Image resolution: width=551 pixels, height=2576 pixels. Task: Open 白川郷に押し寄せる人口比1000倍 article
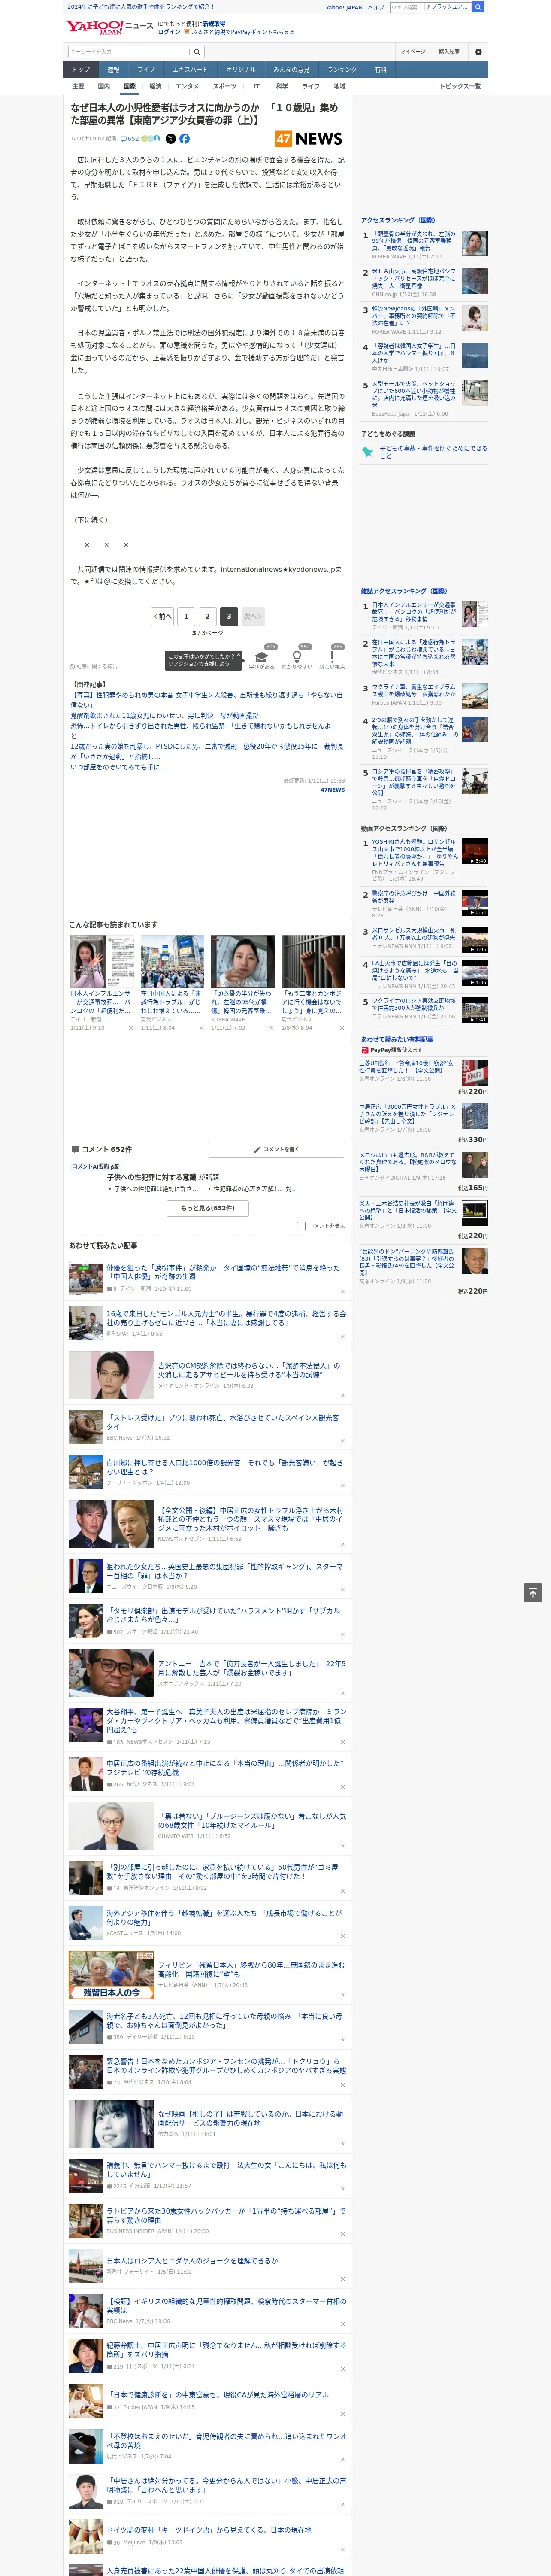pos(225,1466)
